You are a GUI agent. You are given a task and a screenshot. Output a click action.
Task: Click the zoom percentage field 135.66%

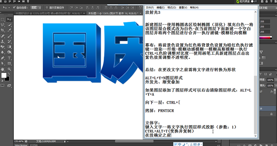click(19, 141)
